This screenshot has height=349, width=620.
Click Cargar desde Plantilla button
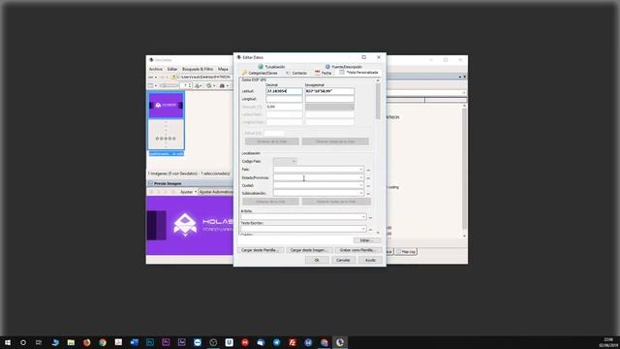261,250
